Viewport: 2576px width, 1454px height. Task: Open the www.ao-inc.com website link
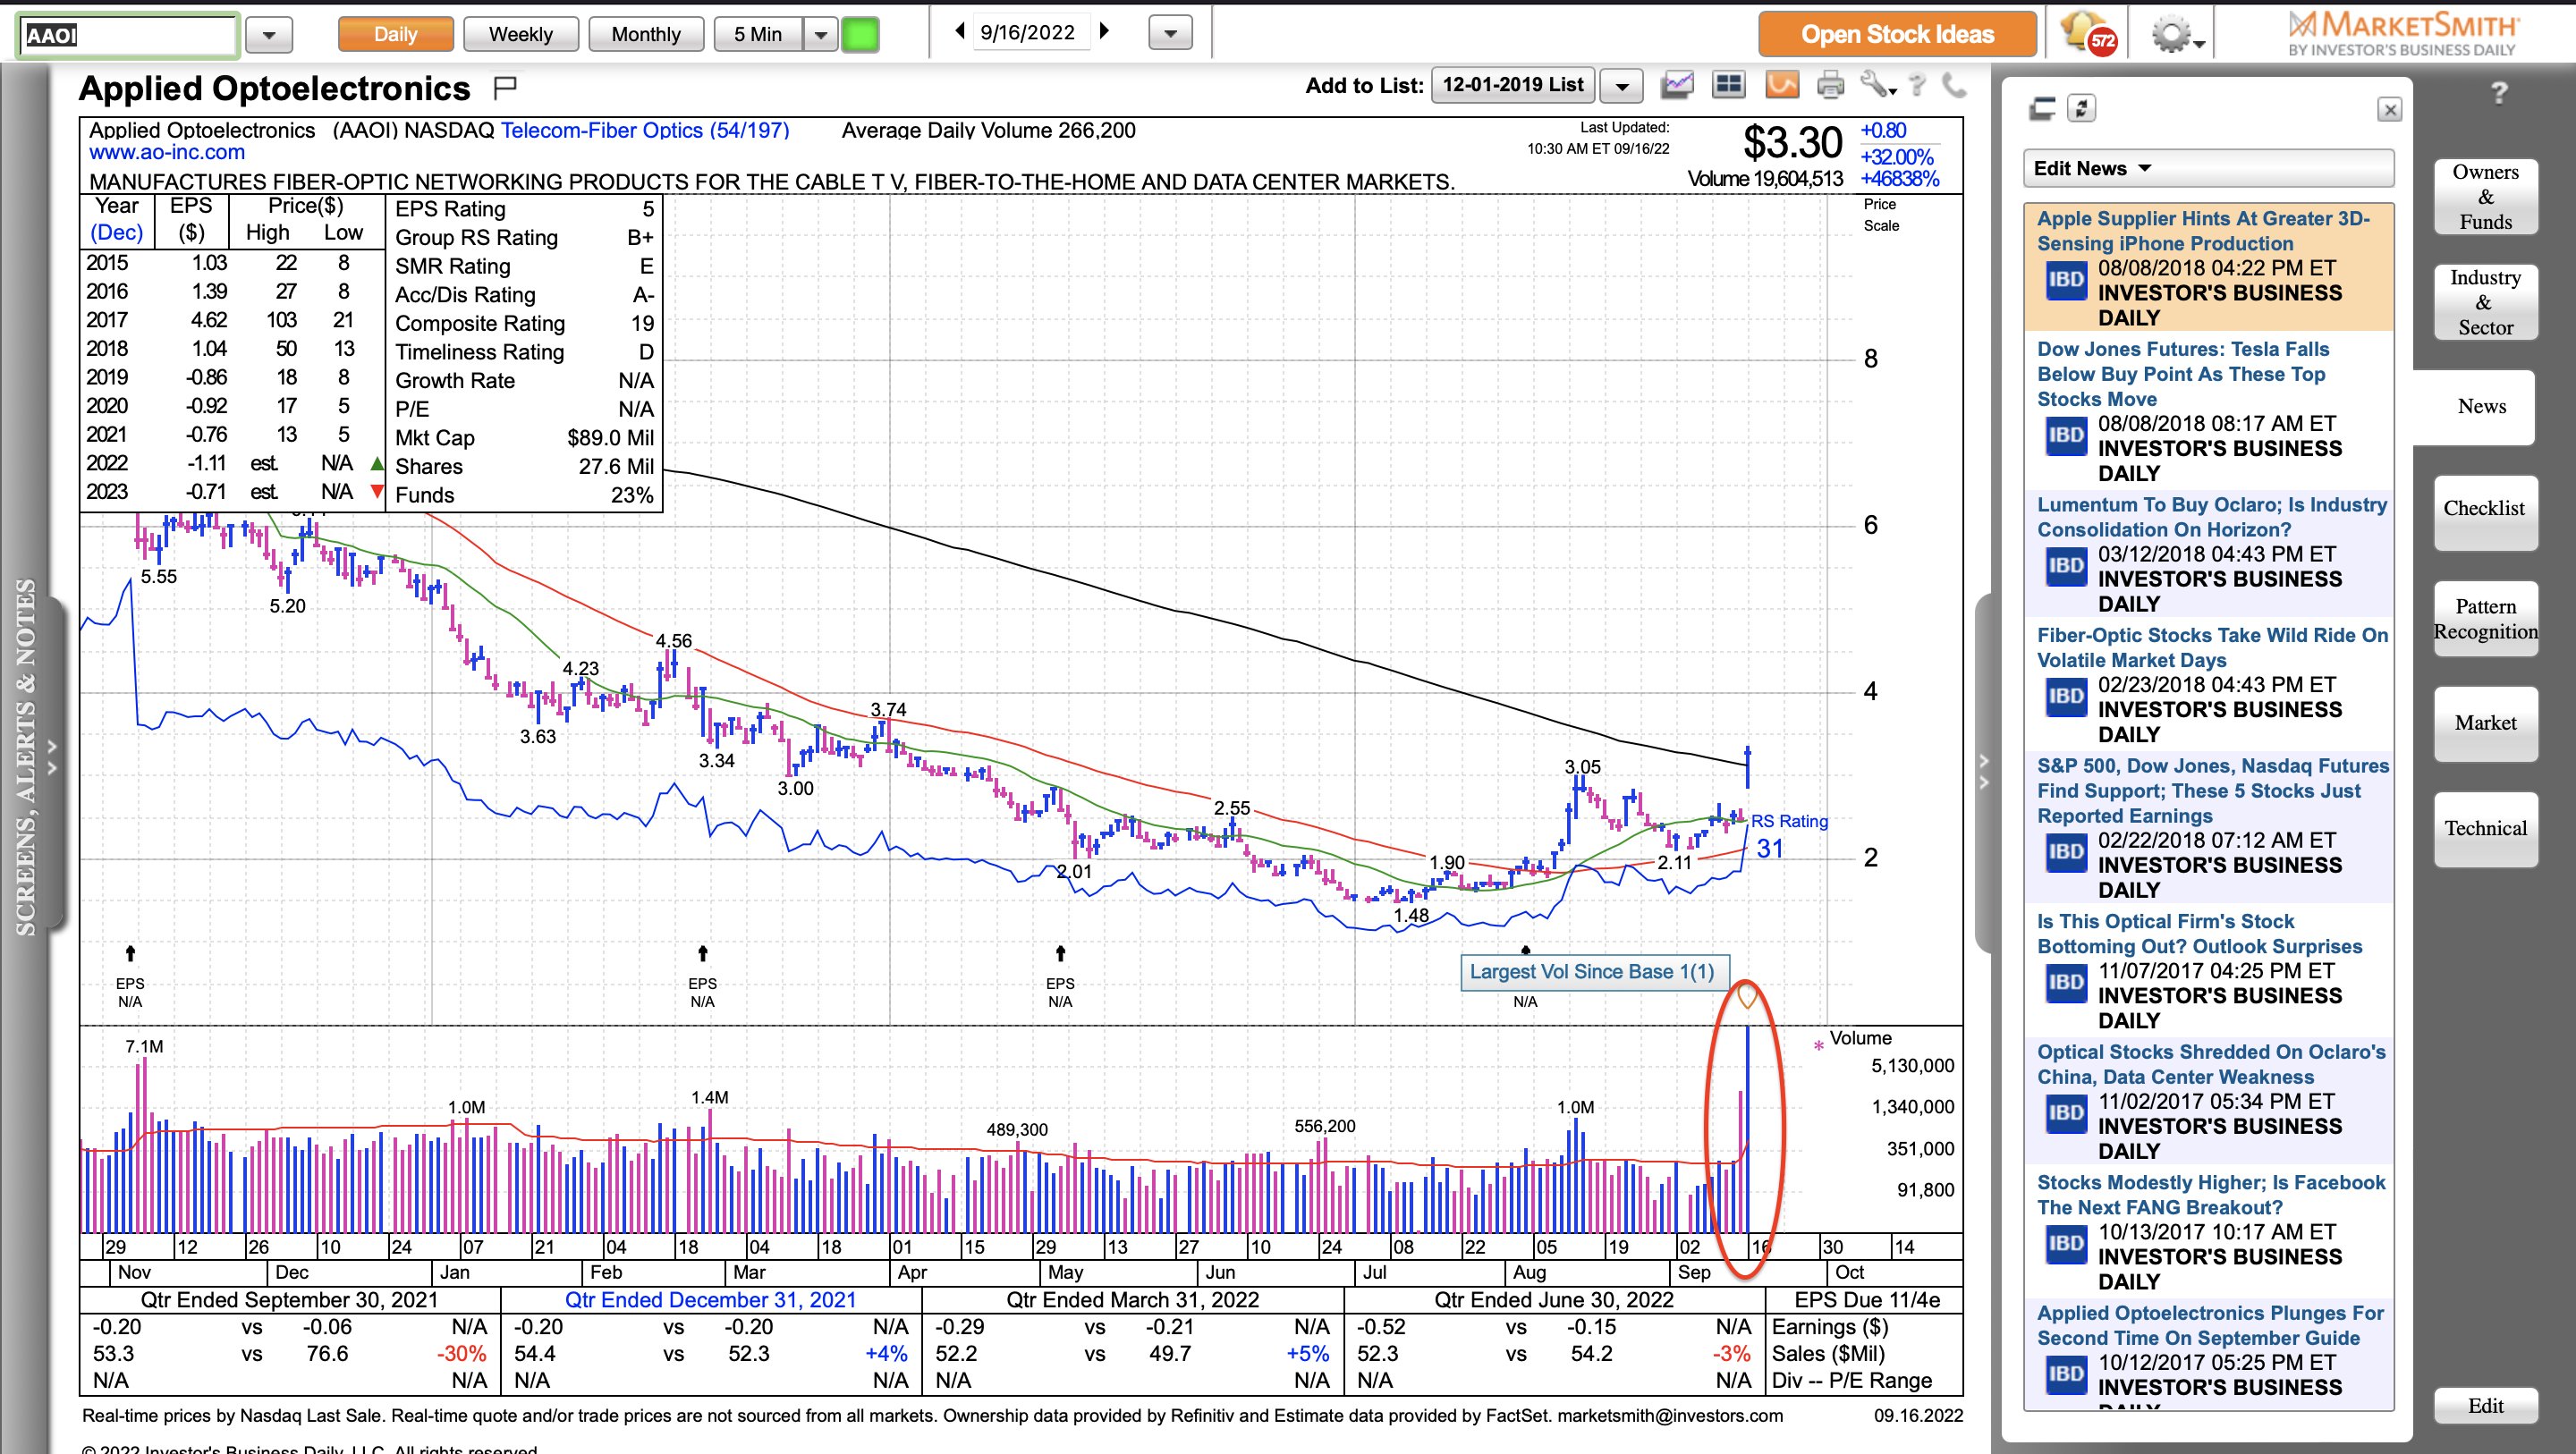coord(167,153)
